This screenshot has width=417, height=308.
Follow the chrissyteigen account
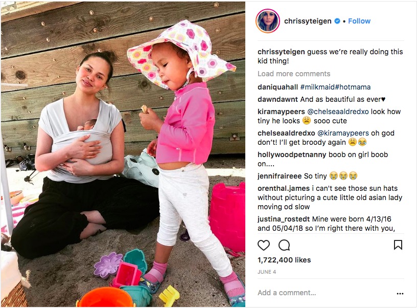coord(359,21)
